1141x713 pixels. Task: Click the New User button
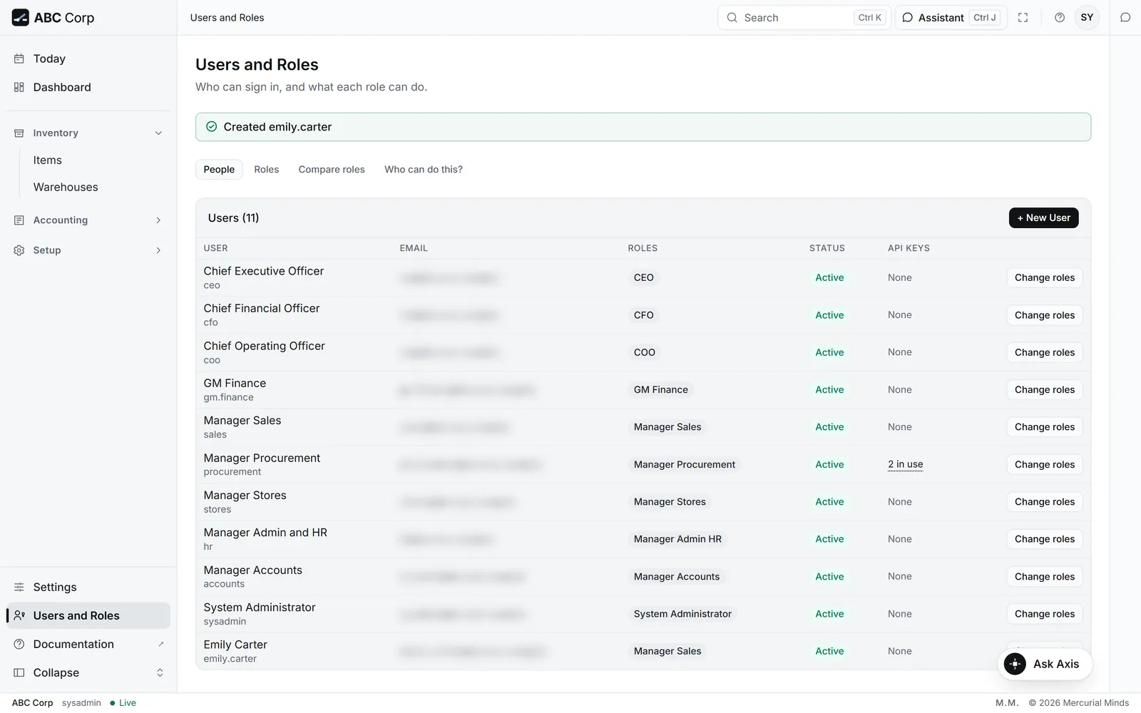click(x=1043, y=218)
